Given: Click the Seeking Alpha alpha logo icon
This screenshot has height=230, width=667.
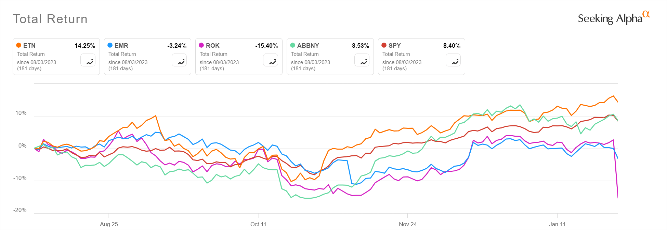Looking at the screenshot, I should (646, 14).
